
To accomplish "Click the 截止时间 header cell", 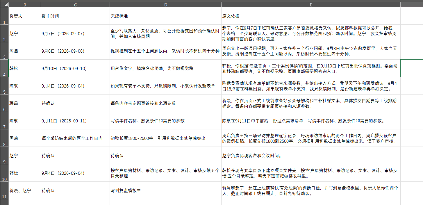I will pyautogui.click(x=75, y=16).
